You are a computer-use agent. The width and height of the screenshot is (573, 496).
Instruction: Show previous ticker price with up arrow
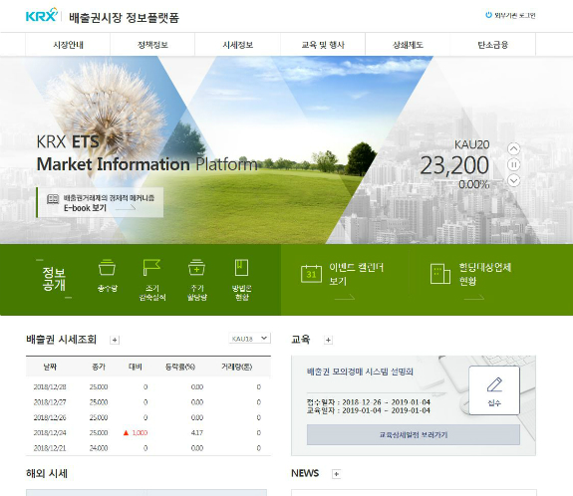pos(514,148)
